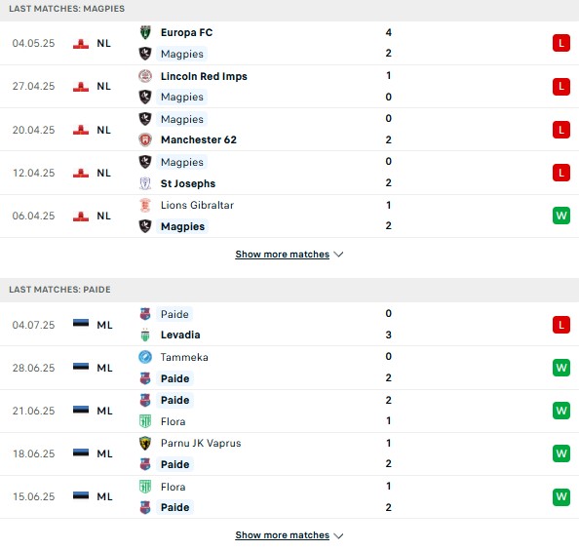Image resolution: width=579 pixels, height=551 pixels.
Task: Select the Manchester 62 team name
Action: (199, 139)
